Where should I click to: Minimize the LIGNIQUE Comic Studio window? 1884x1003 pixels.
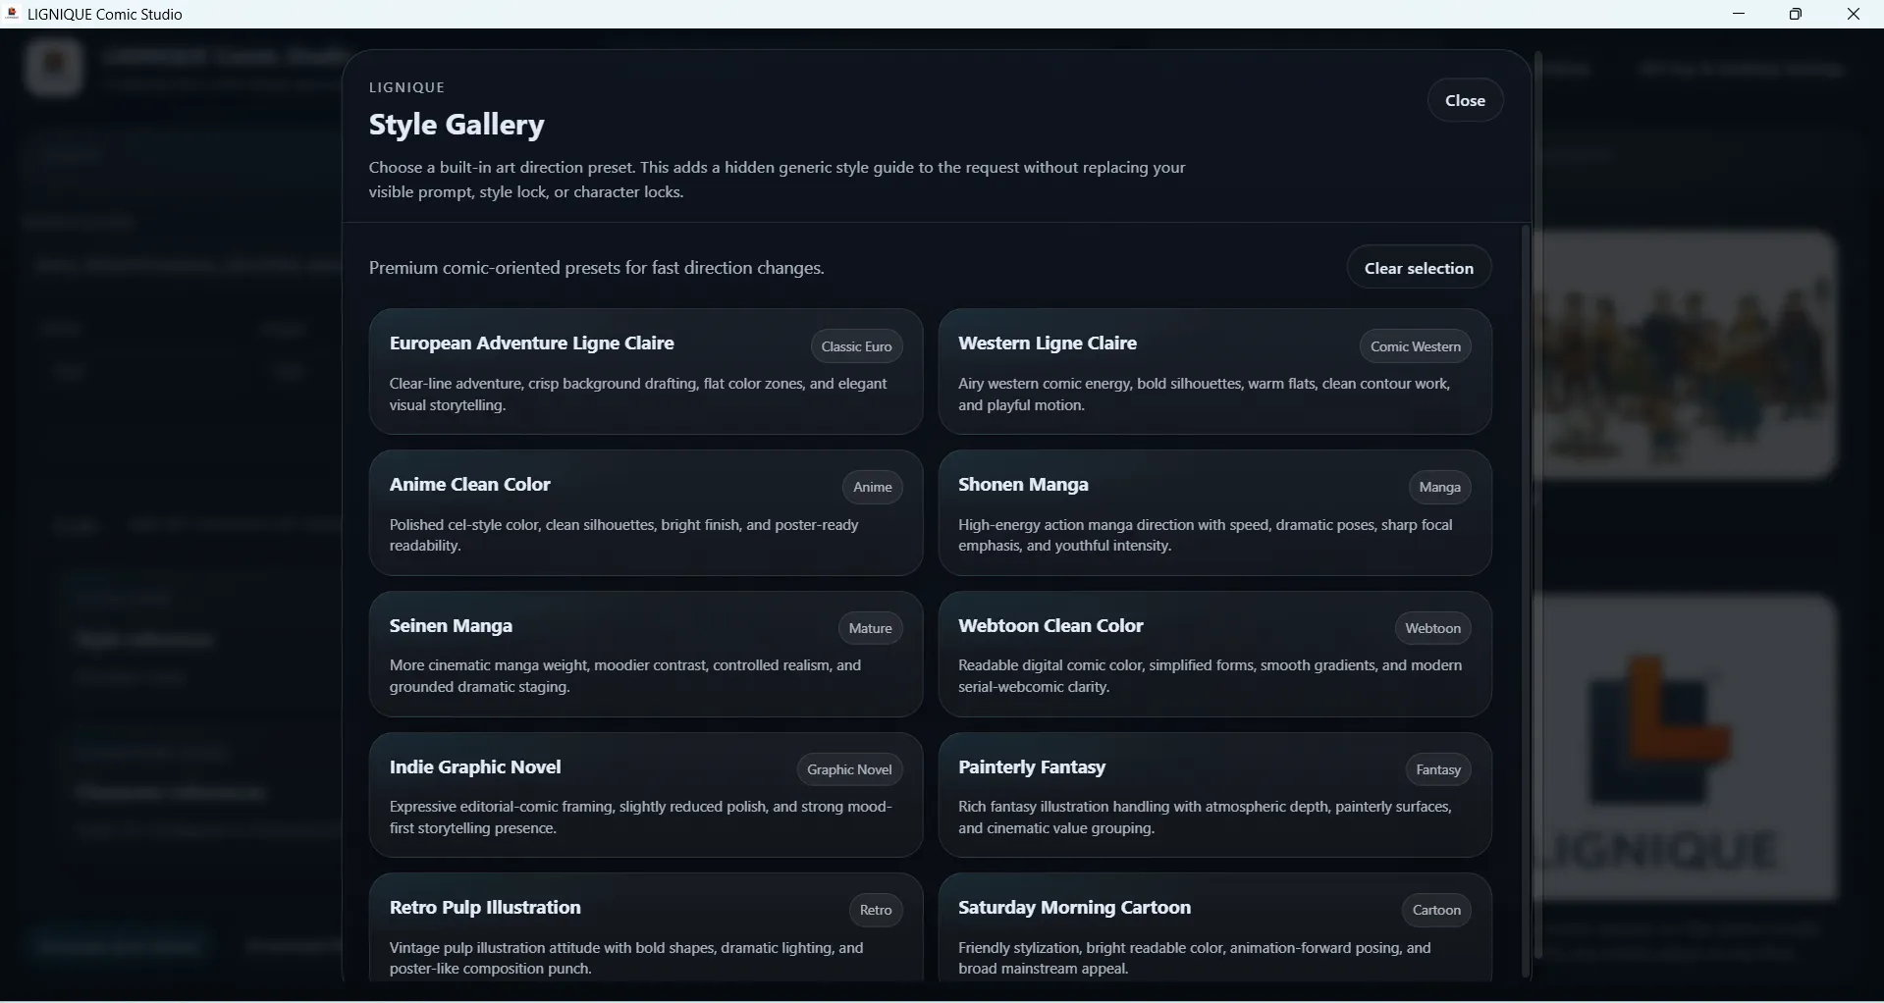coord(1739,14)
